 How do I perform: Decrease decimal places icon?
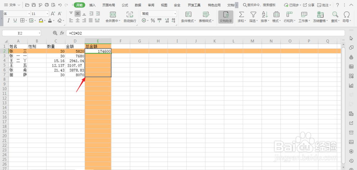tap(173, 20)
